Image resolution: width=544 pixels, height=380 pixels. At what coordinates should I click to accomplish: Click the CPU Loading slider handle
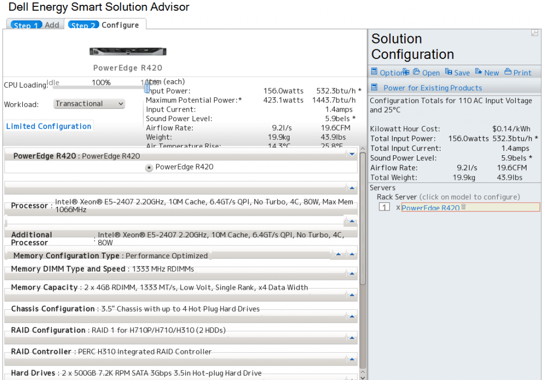coord(147,88)
